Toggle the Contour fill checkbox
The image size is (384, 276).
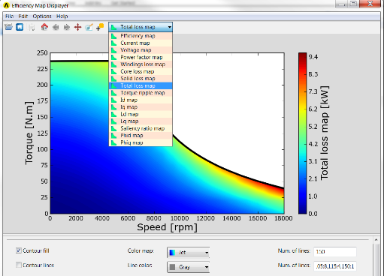[x=19, y=250]
